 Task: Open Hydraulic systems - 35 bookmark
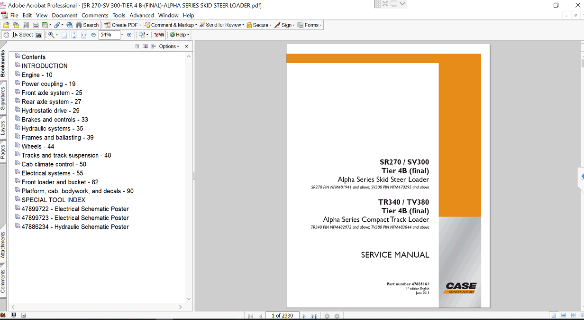point(52,128)
